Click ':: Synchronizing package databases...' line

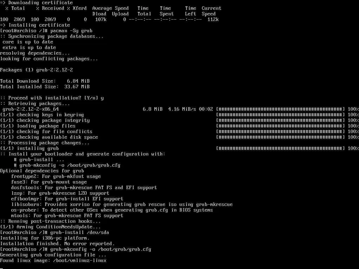(x=52, y=36)
